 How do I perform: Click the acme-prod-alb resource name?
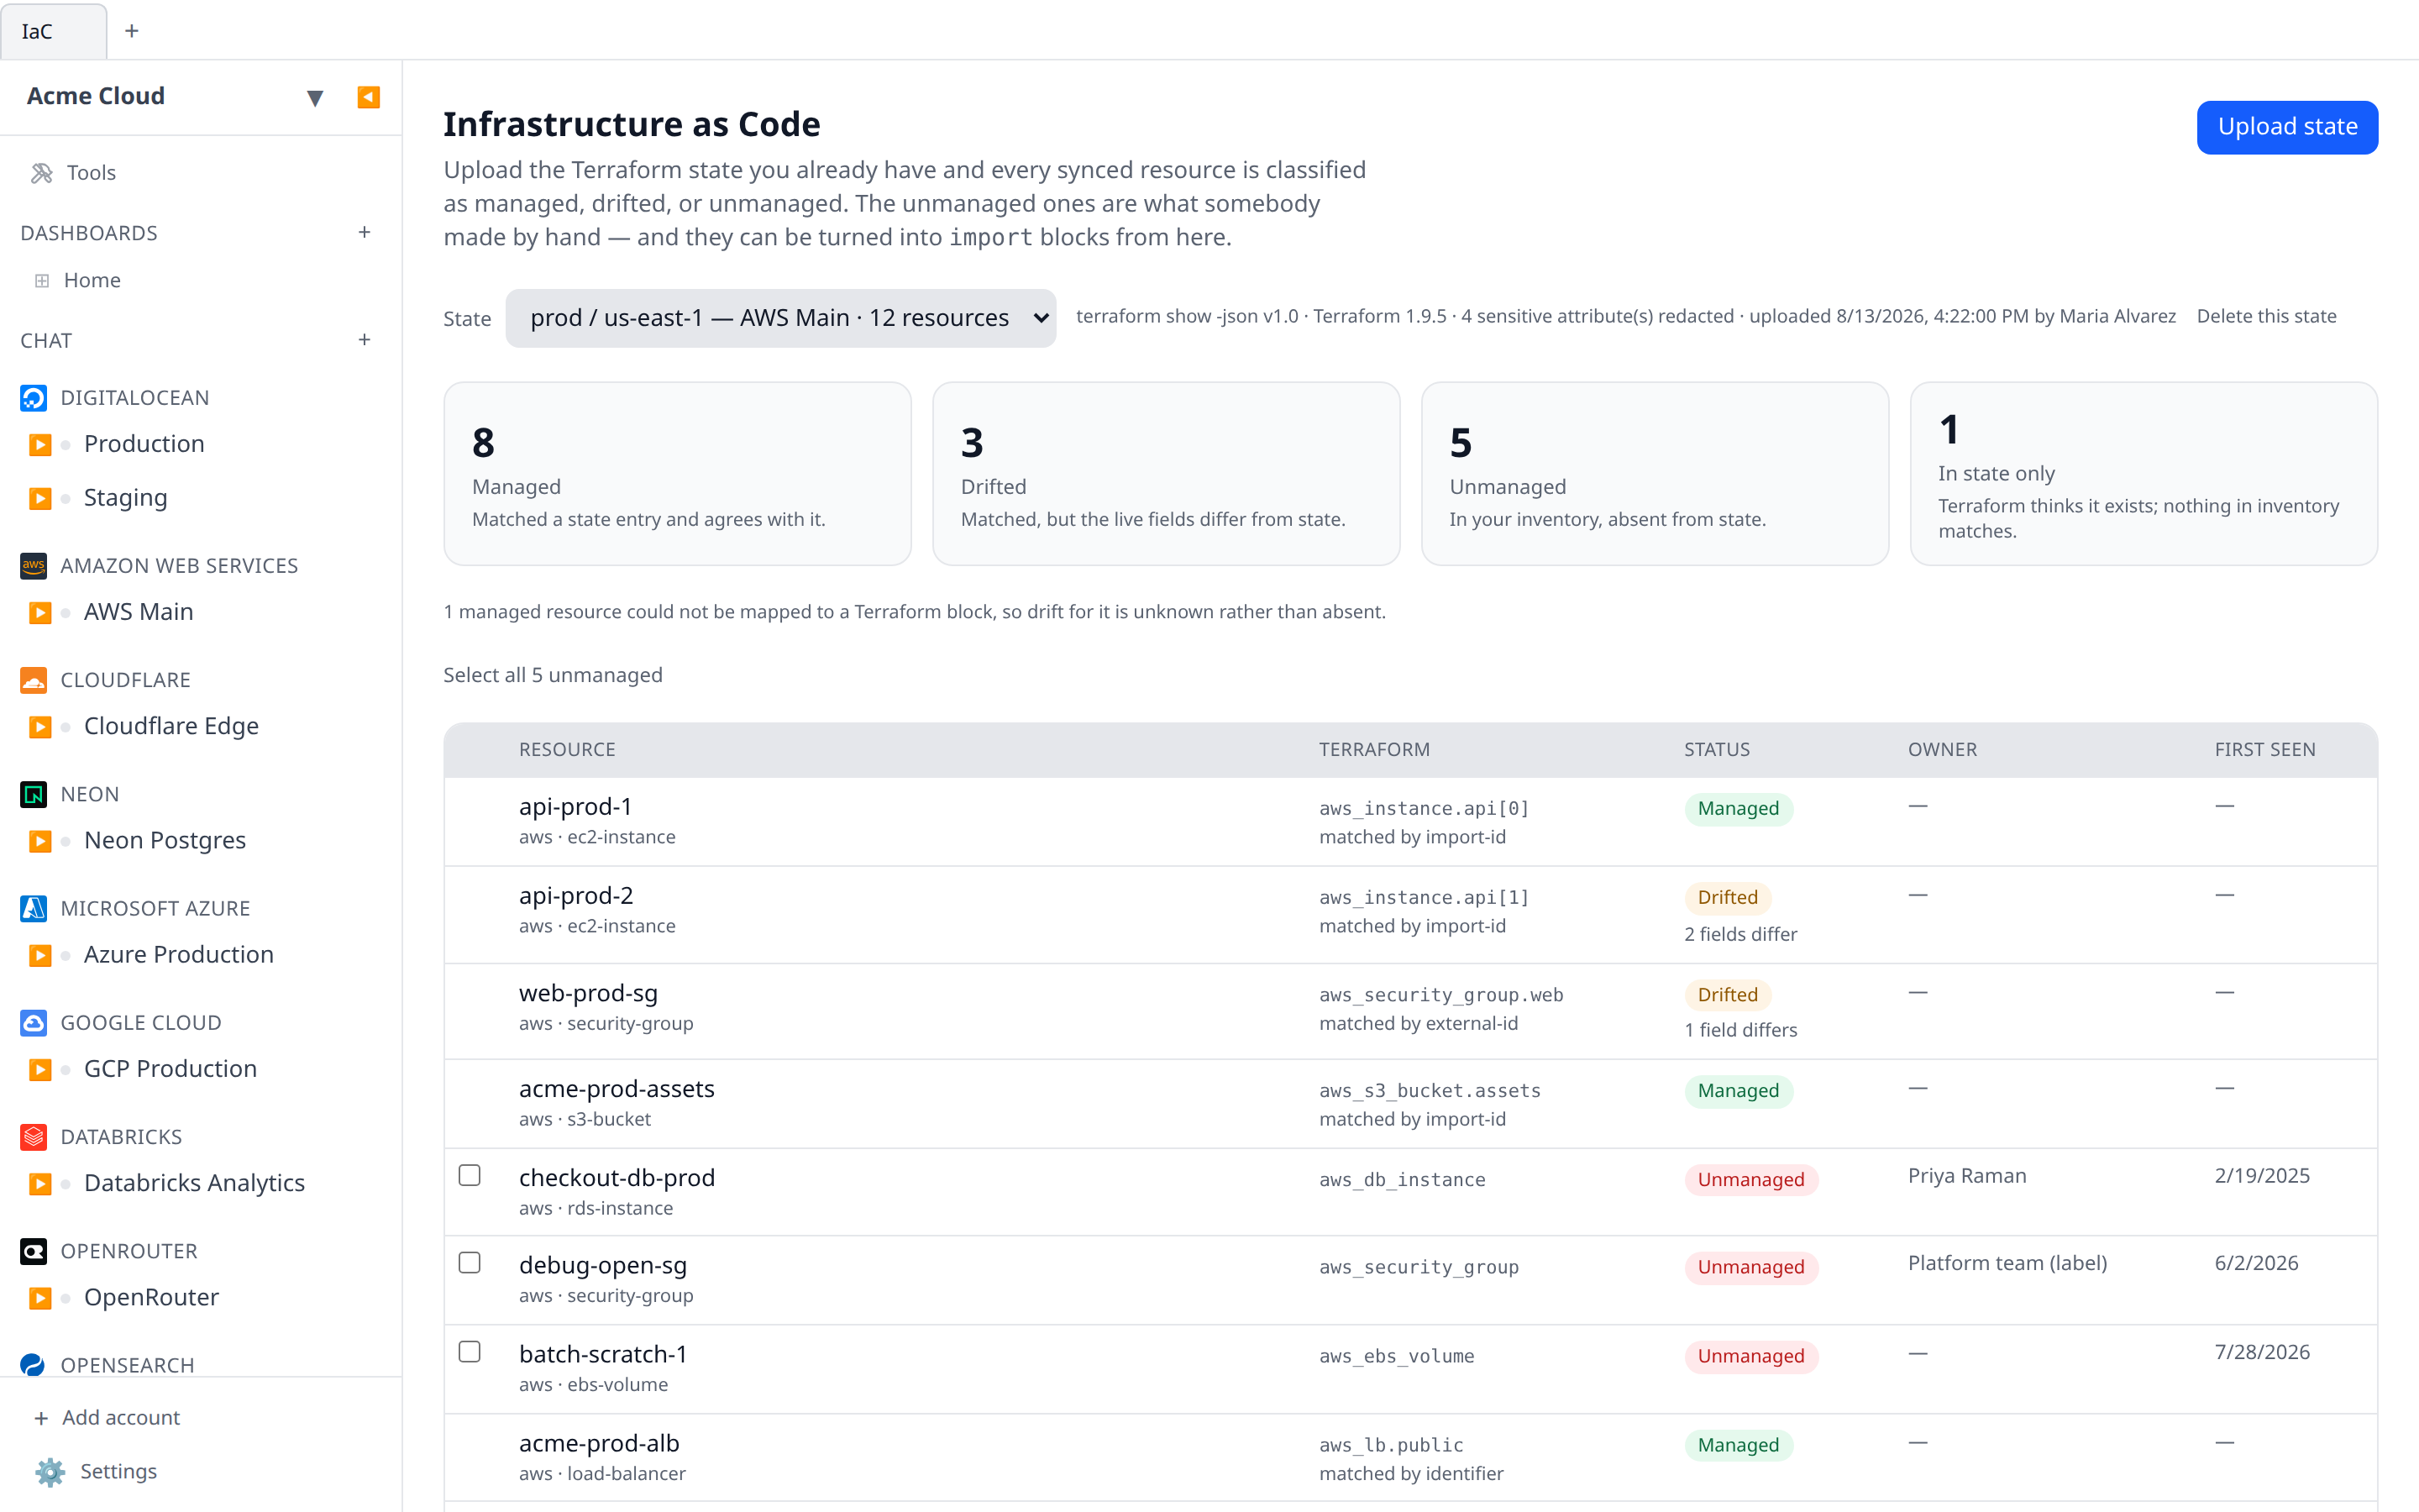click(599, 1444)
